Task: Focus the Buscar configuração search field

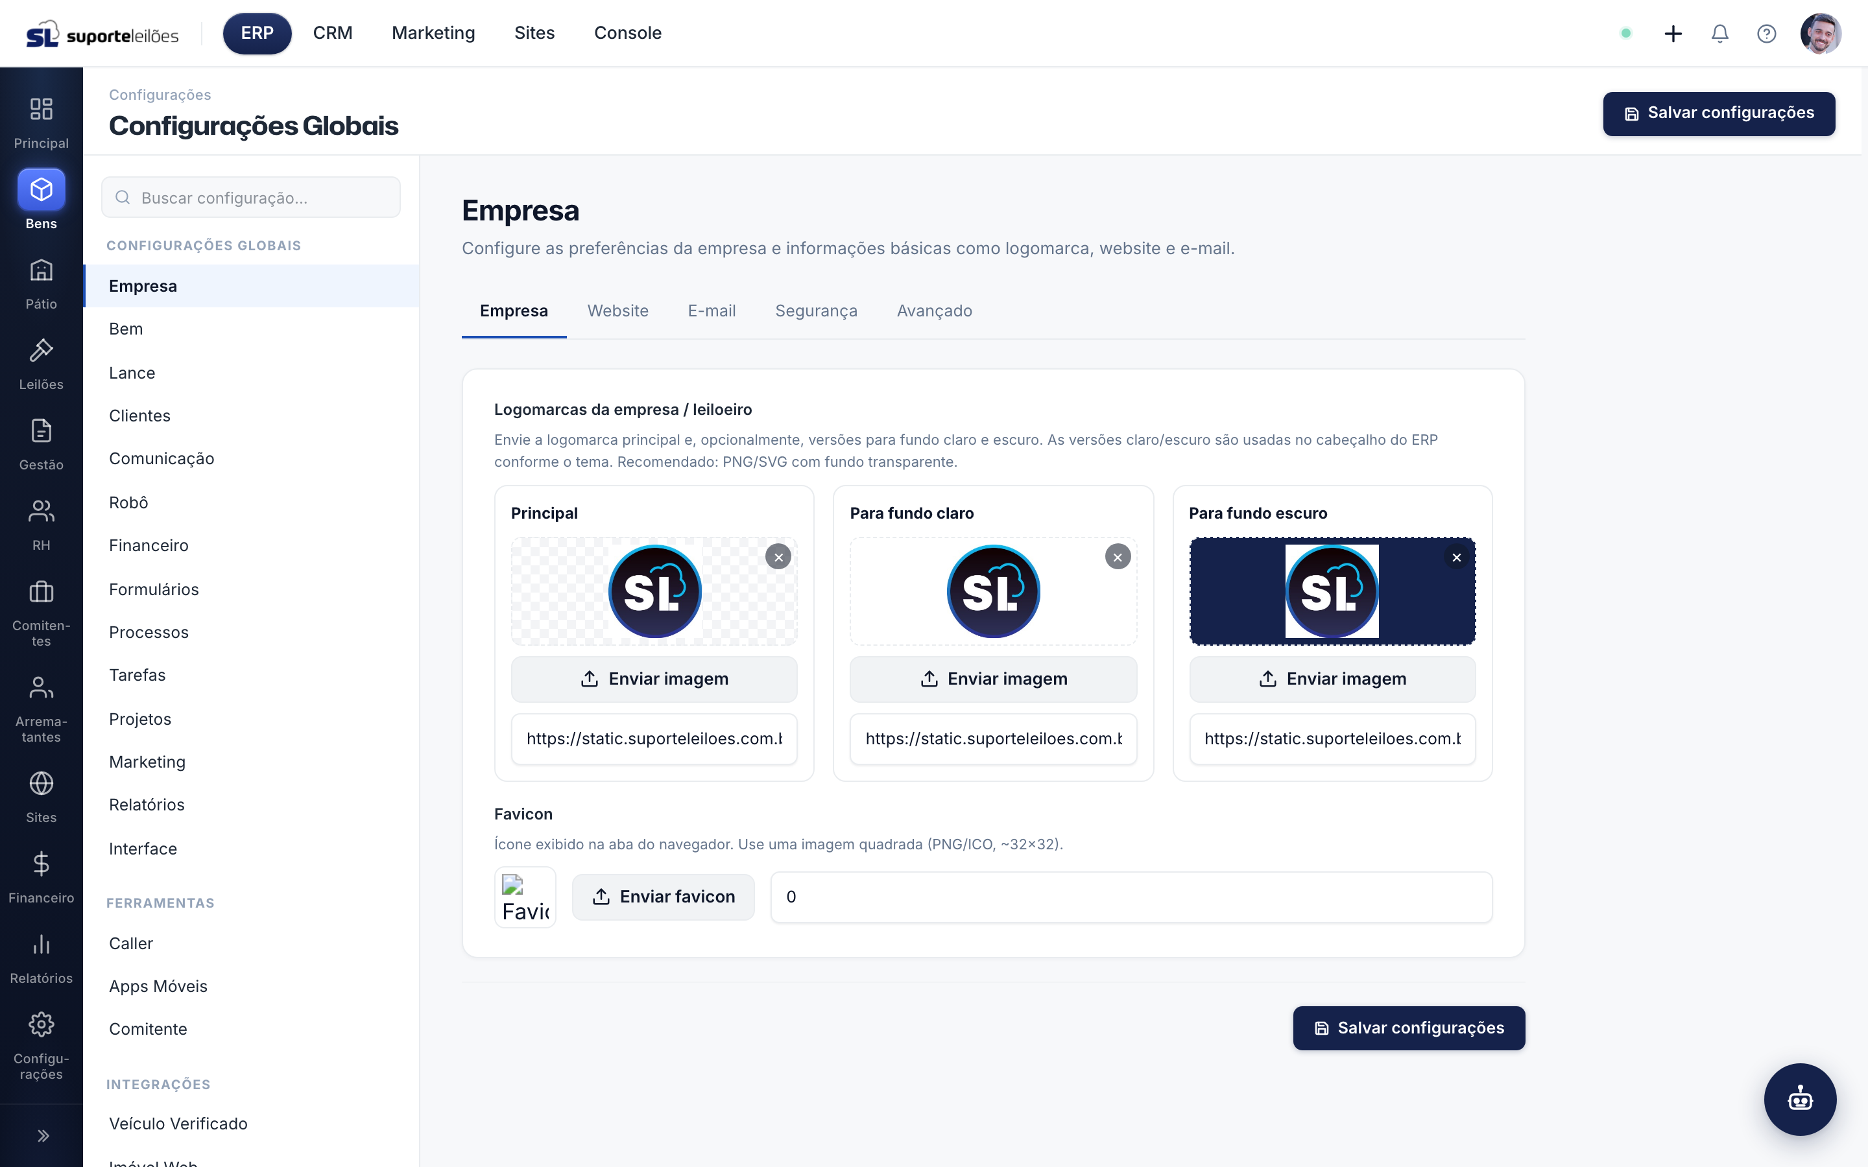Action: pyautogui.click(x=251, y=198)
